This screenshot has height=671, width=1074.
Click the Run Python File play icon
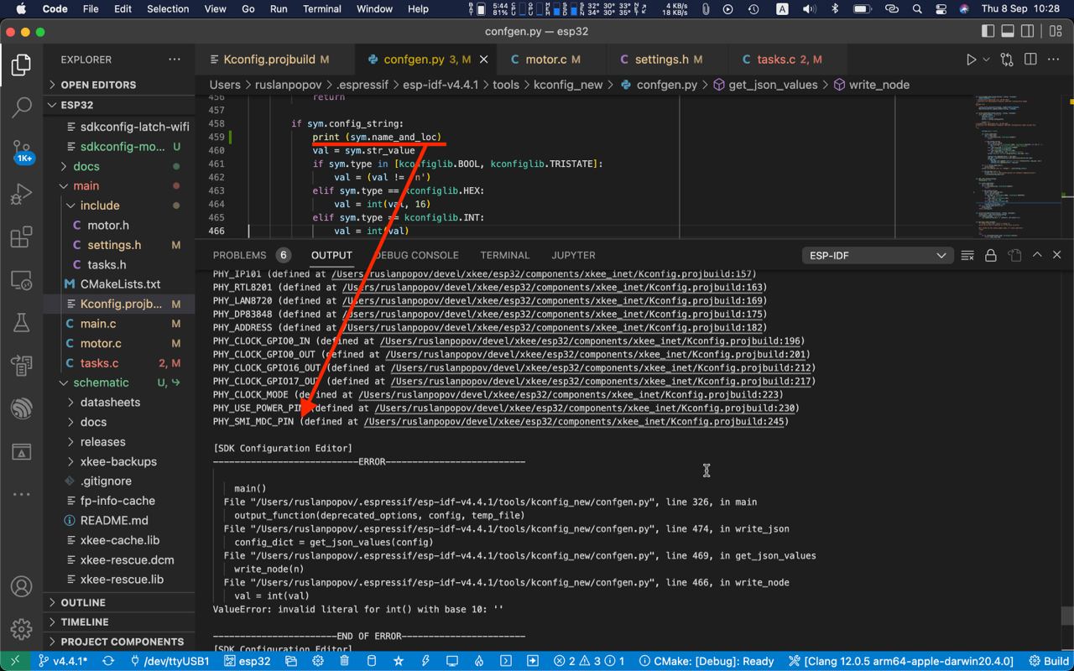(971, 60)
